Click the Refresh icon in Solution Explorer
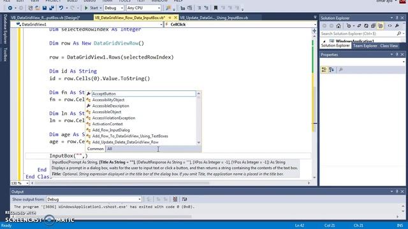The width and height of the screenshot is (408, 229). point(366,25)
